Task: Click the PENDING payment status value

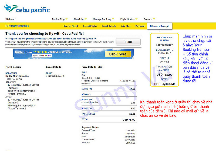Action: [x=131, y=134]
